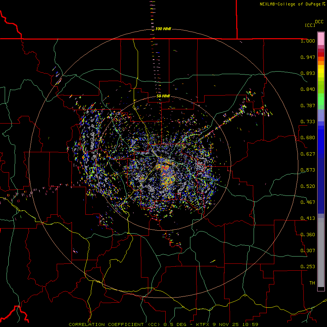Select the 0.947 scale value
The image size is (327, 327).
(308, 57)
